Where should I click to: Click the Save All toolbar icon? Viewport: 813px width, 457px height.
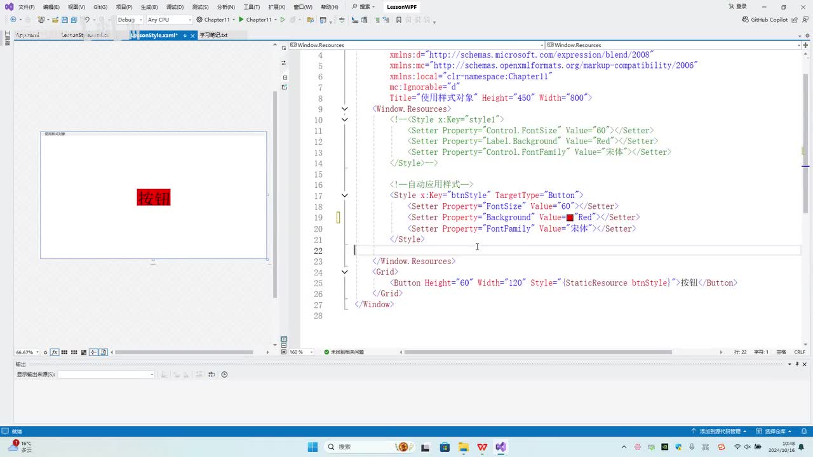click(74, 20)
